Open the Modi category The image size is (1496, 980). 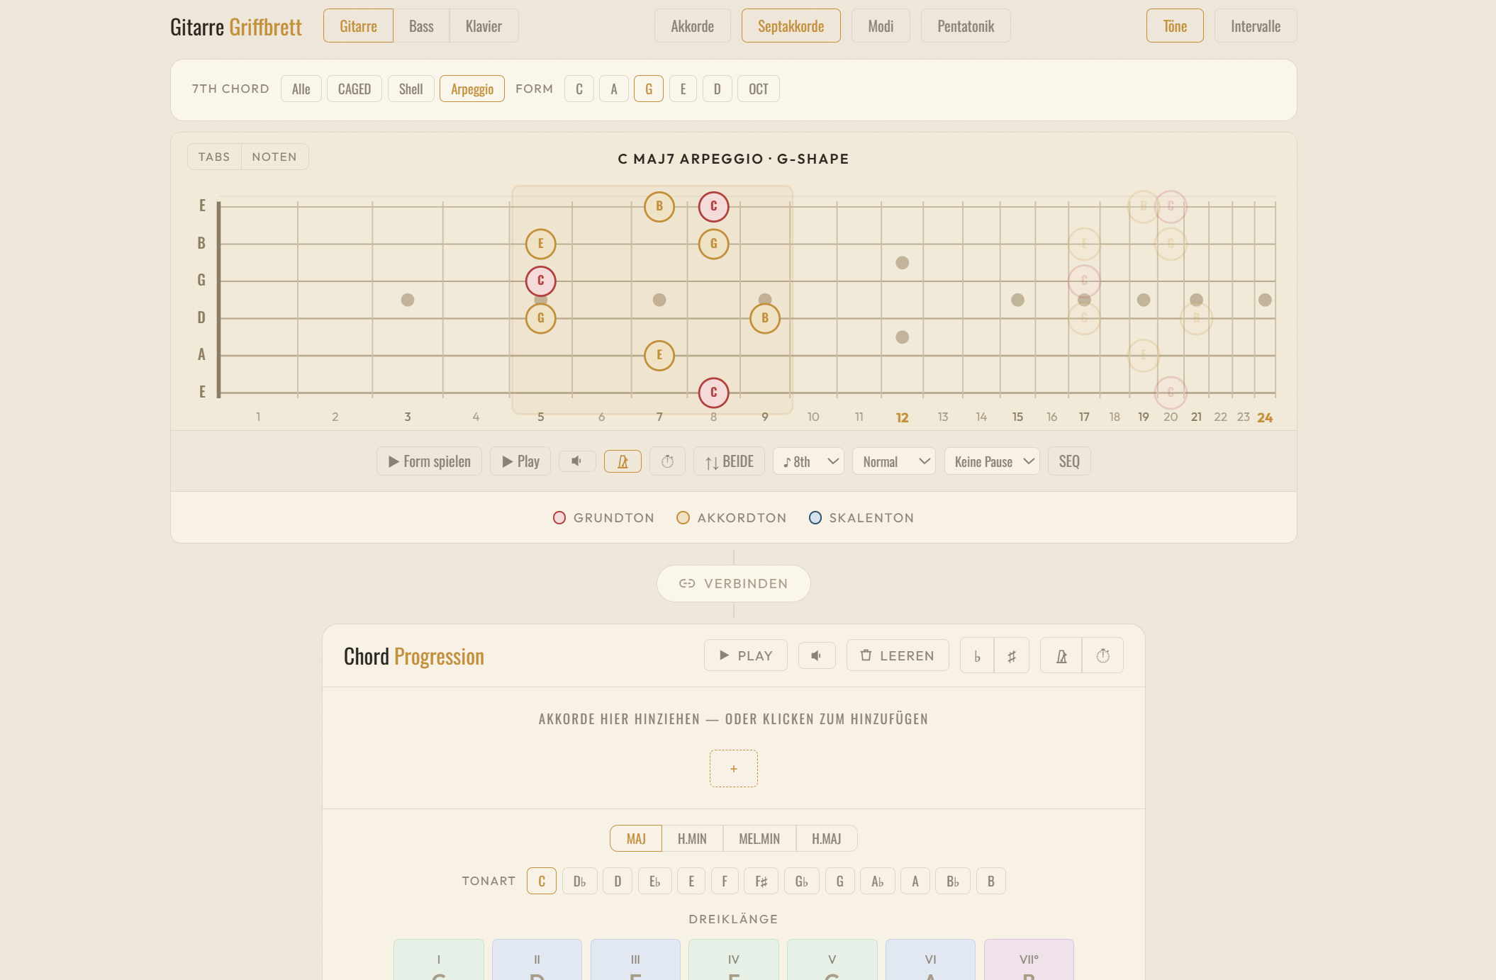tap(881, 26)
